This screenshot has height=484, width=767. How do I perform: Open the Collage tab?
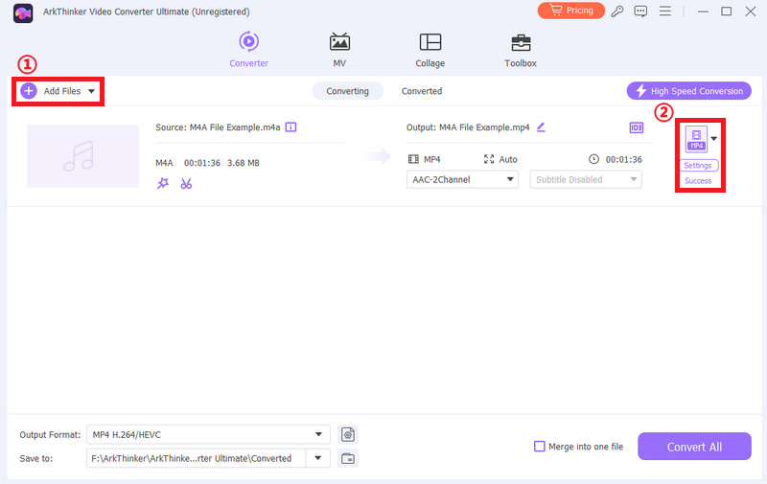[x=430, y=50]
